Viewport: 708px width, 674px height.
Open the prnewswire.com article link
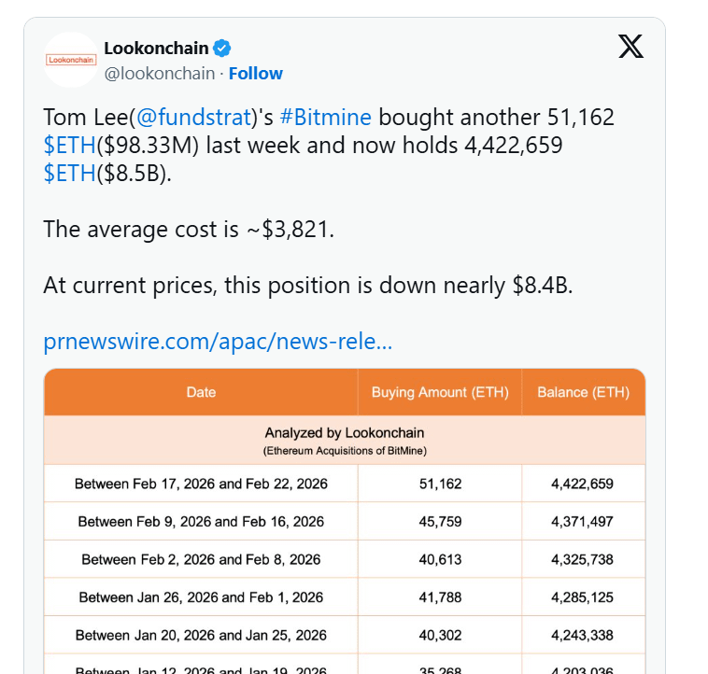coord(218,342)
